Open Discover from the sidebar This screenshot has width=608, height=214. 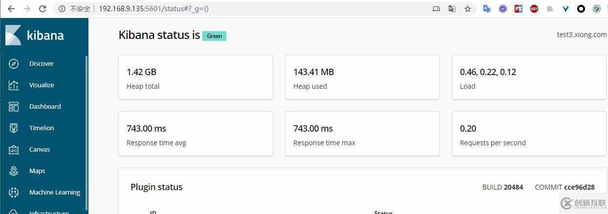[x=42, y=64]
